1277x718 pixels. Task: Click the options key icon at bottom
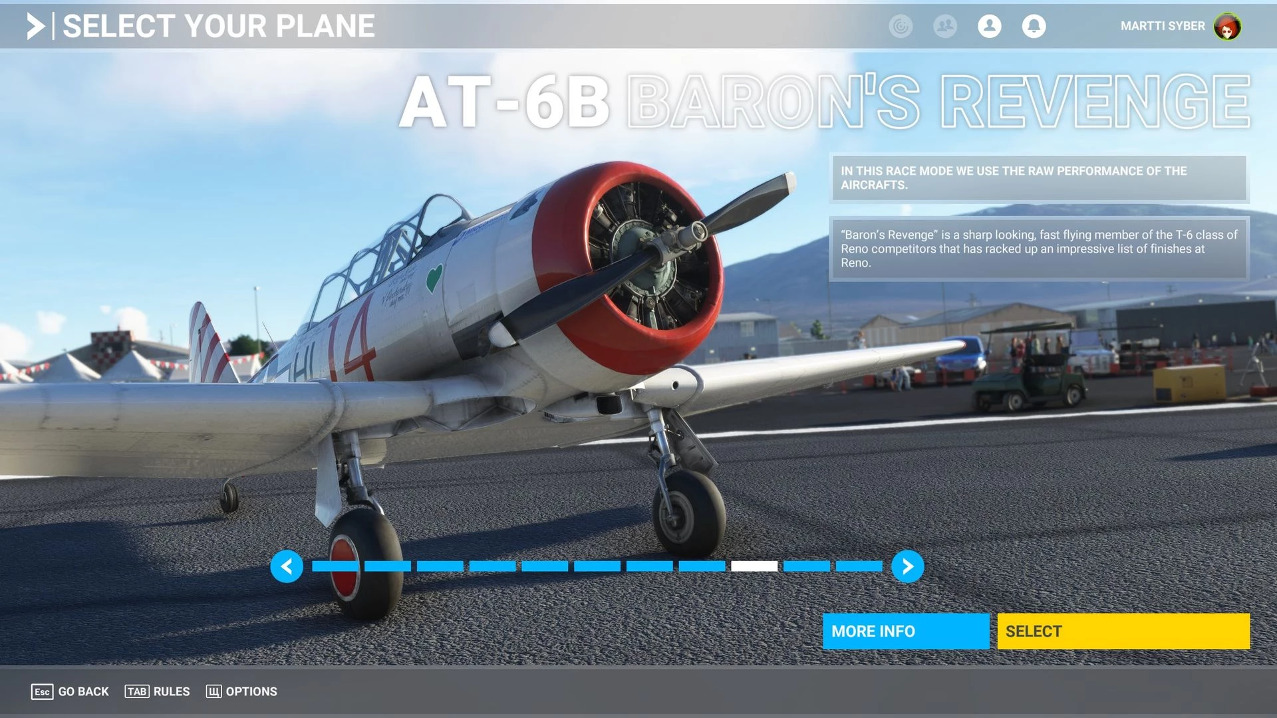point(213,691)
